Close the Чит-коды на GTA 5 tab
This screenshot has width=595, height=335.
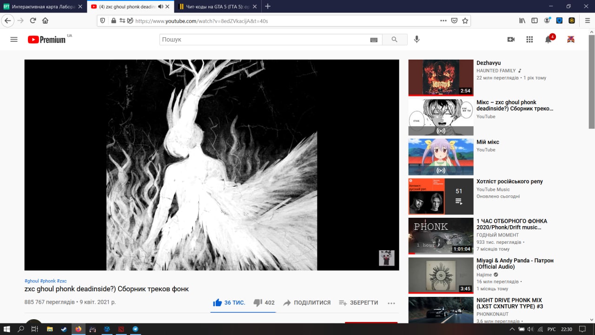pyautogui.click(x=256, y=7)
